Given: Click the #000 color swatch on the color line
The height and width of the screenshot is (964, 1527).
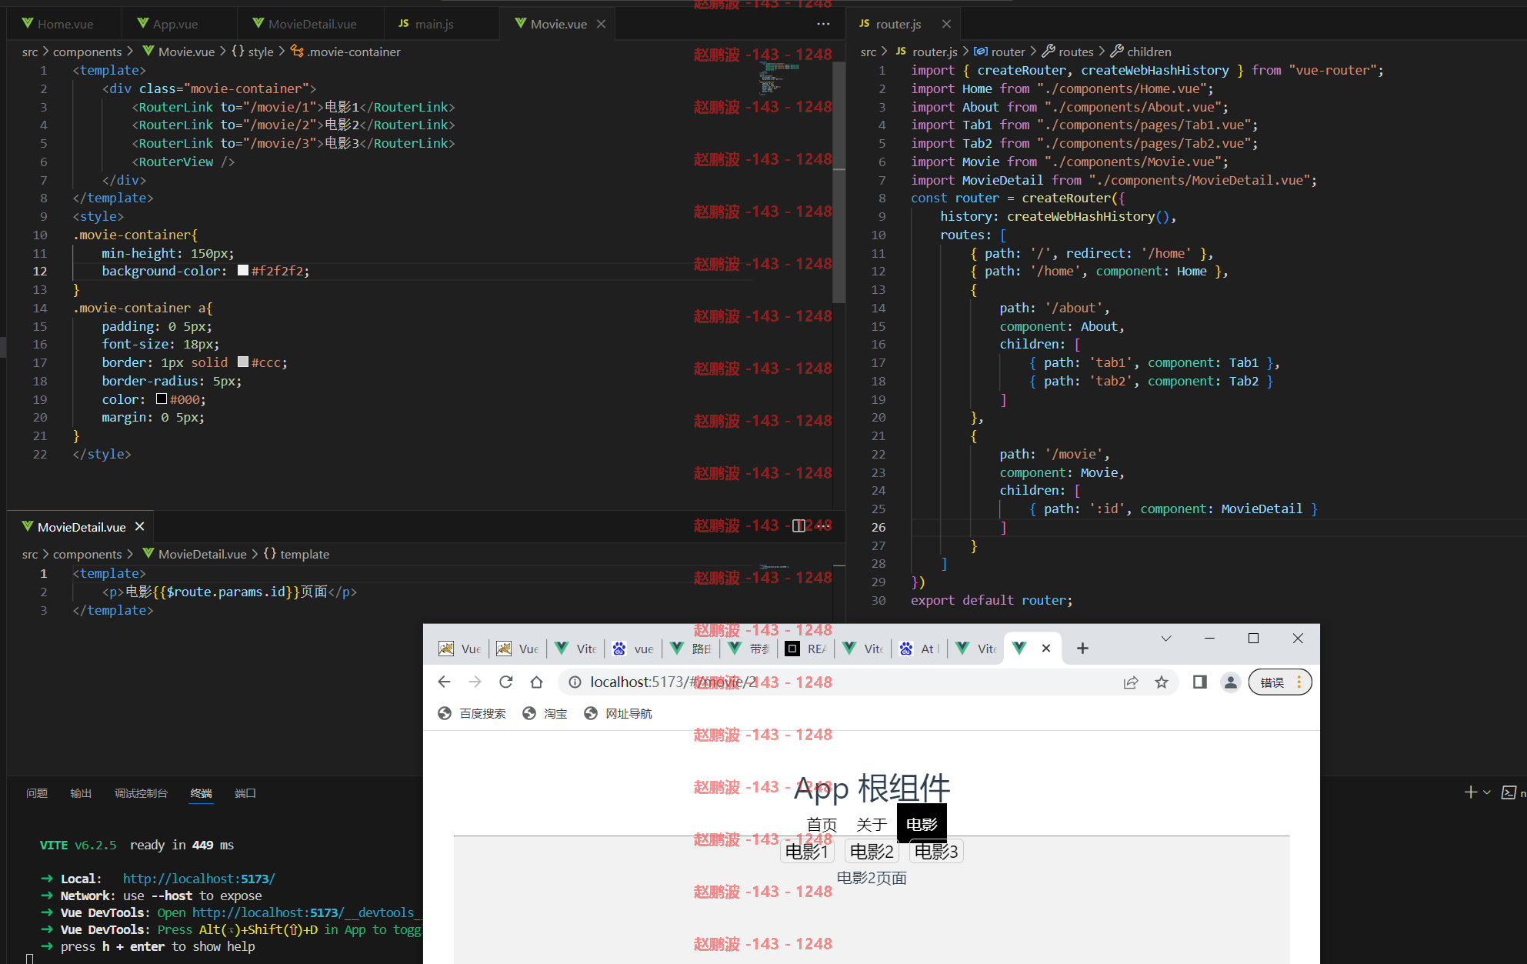Looking at the screenshot, I should point(162,399).
